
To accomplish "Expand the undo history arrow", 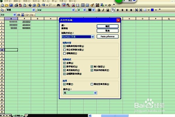I will (x=47, y=5).
